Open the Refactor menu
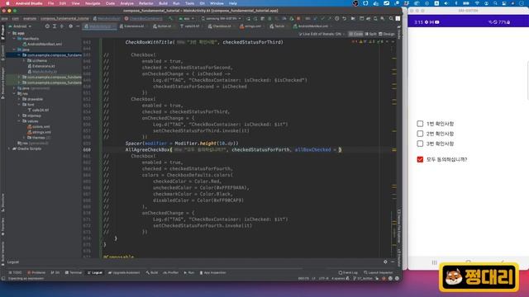529x297 pixels. coord(146,3)
